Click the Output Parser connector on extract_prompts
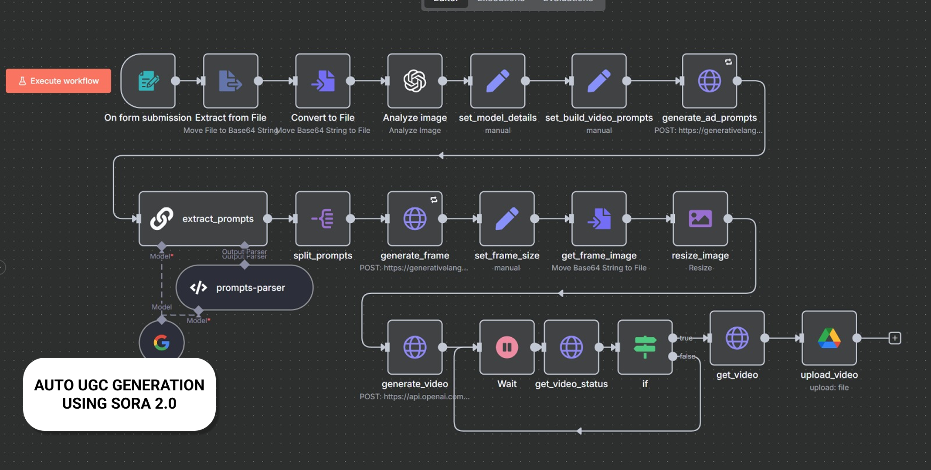 click(245, 246)
